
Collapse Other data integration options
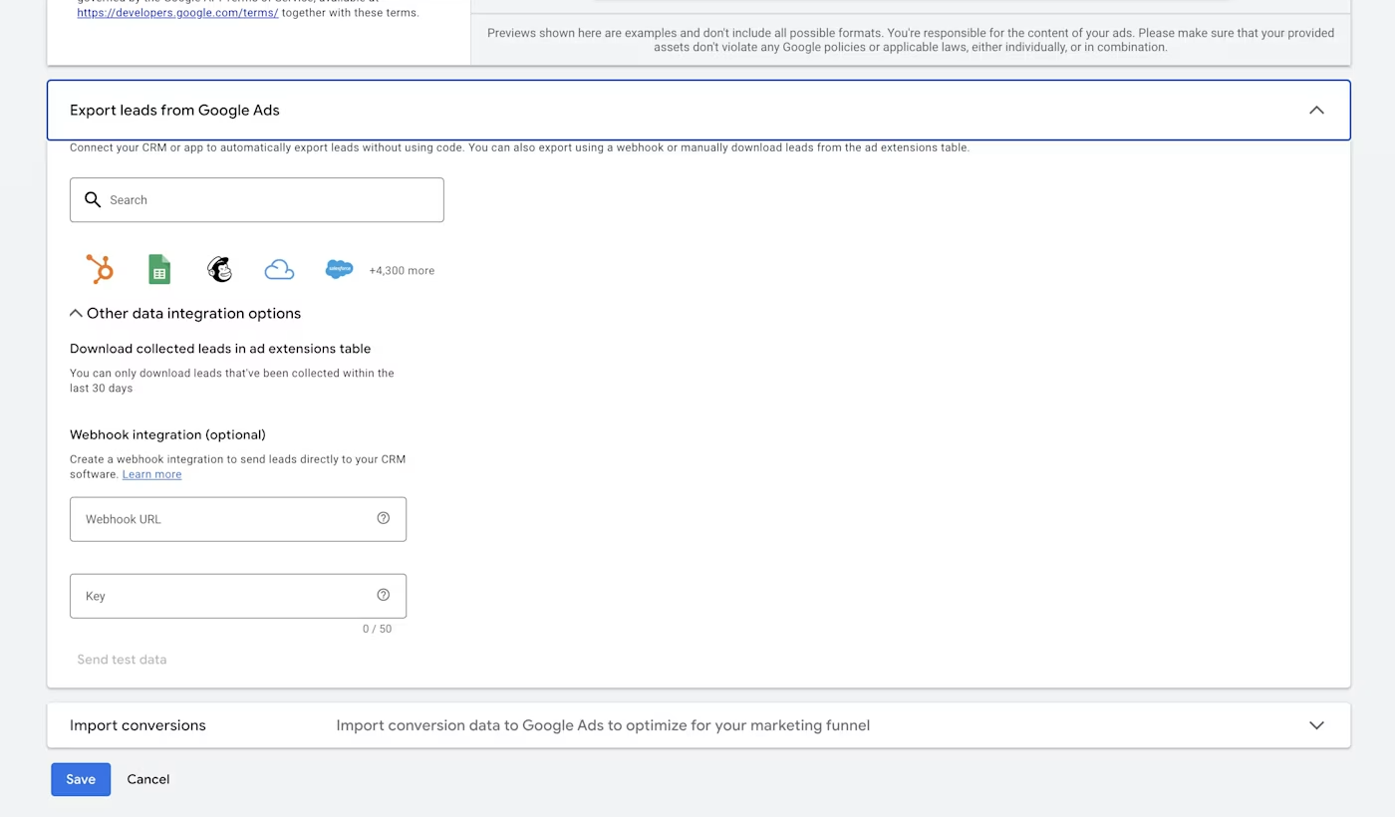pyautogui.click(x=76, y=313)
